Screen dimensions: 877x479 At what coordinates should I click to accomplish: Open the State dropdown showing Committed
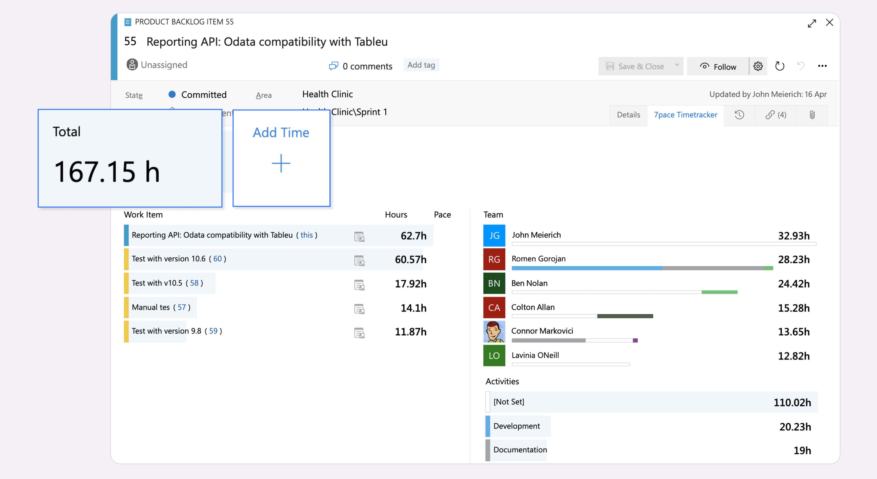[x=203, y=95]
